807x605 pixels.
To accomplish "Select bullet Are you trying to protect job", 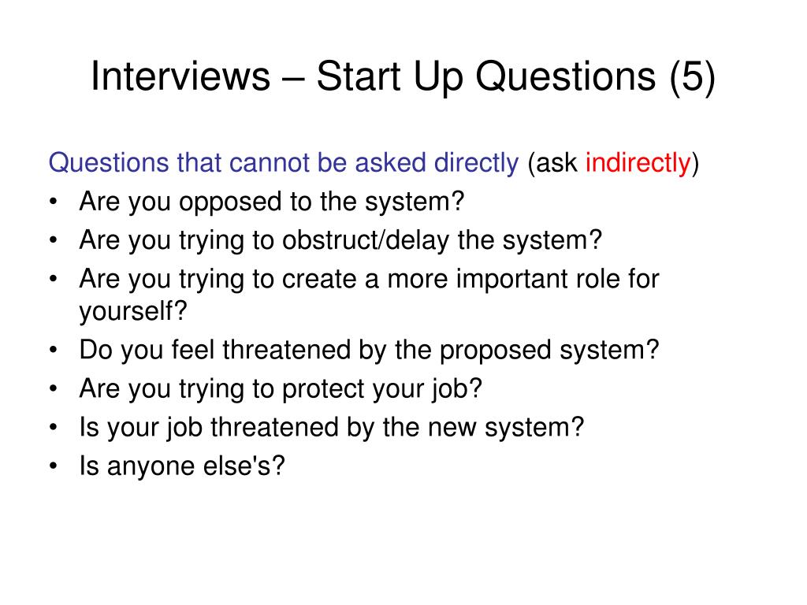I will click(x=281, y=389).
